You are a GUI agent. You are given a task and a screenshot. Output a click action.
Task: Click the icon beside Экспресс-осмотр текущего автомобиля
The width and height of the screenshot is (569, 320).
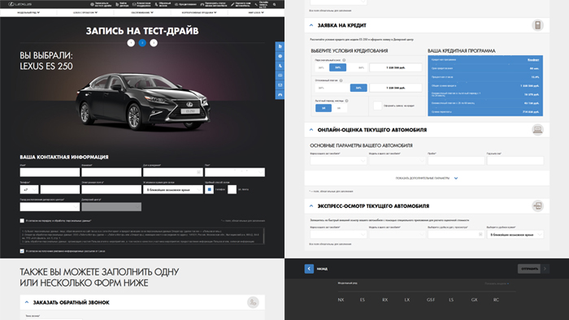click(537, 205)
